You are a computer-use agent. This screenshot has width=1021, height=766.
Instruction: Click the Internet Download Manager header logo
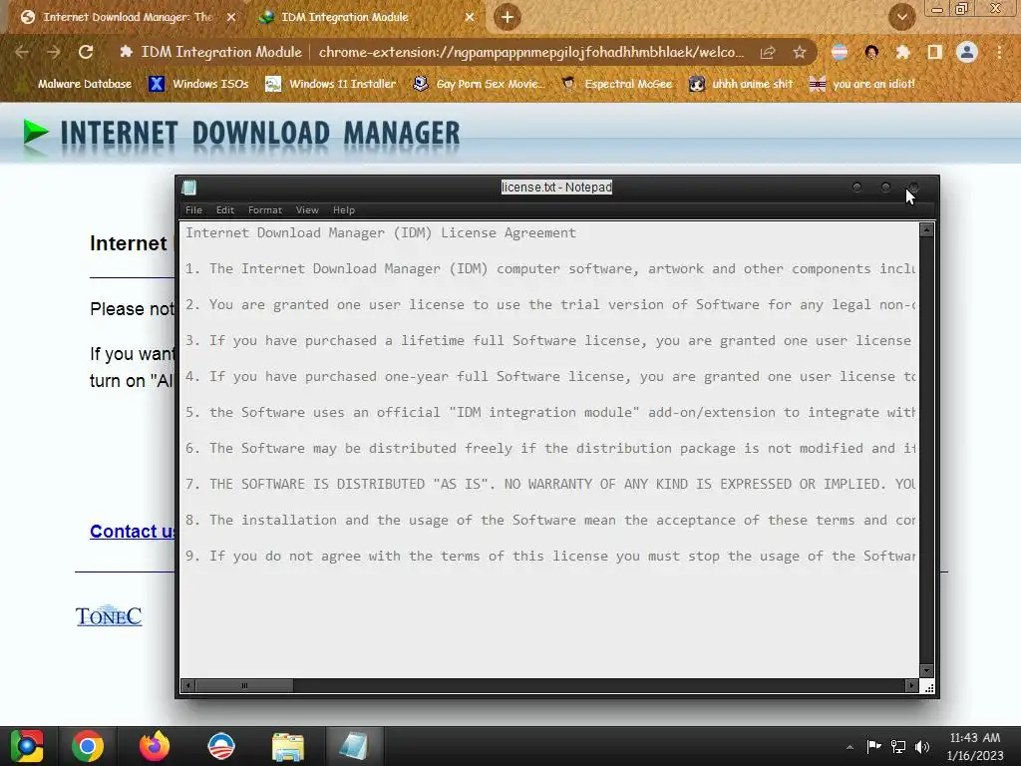241,135
